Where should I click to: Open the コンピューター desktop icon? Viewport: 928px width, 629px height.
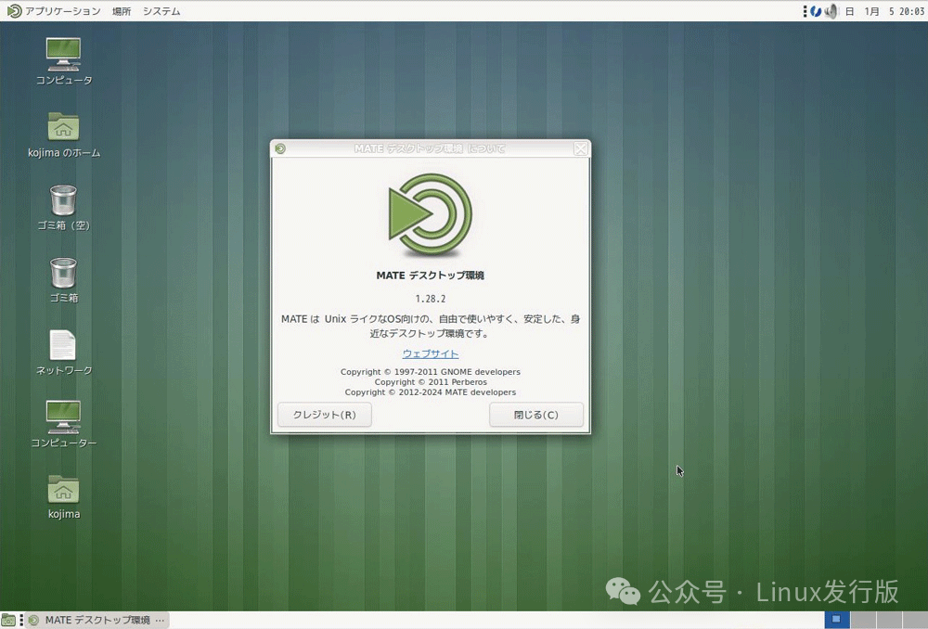[x=62, y=417]
